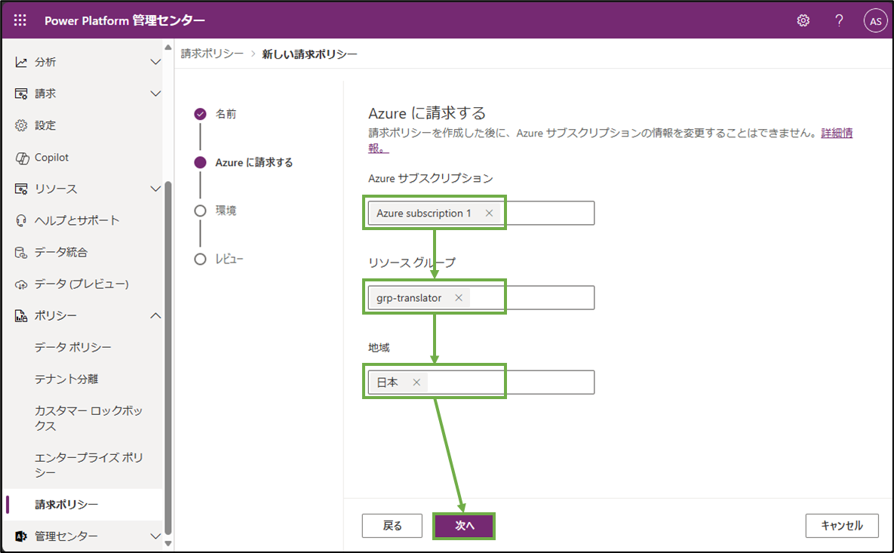The height and width of the screenshot is (553, 894).
Task: Click the Power Platform 管理センター title
Action: point(125,20)
